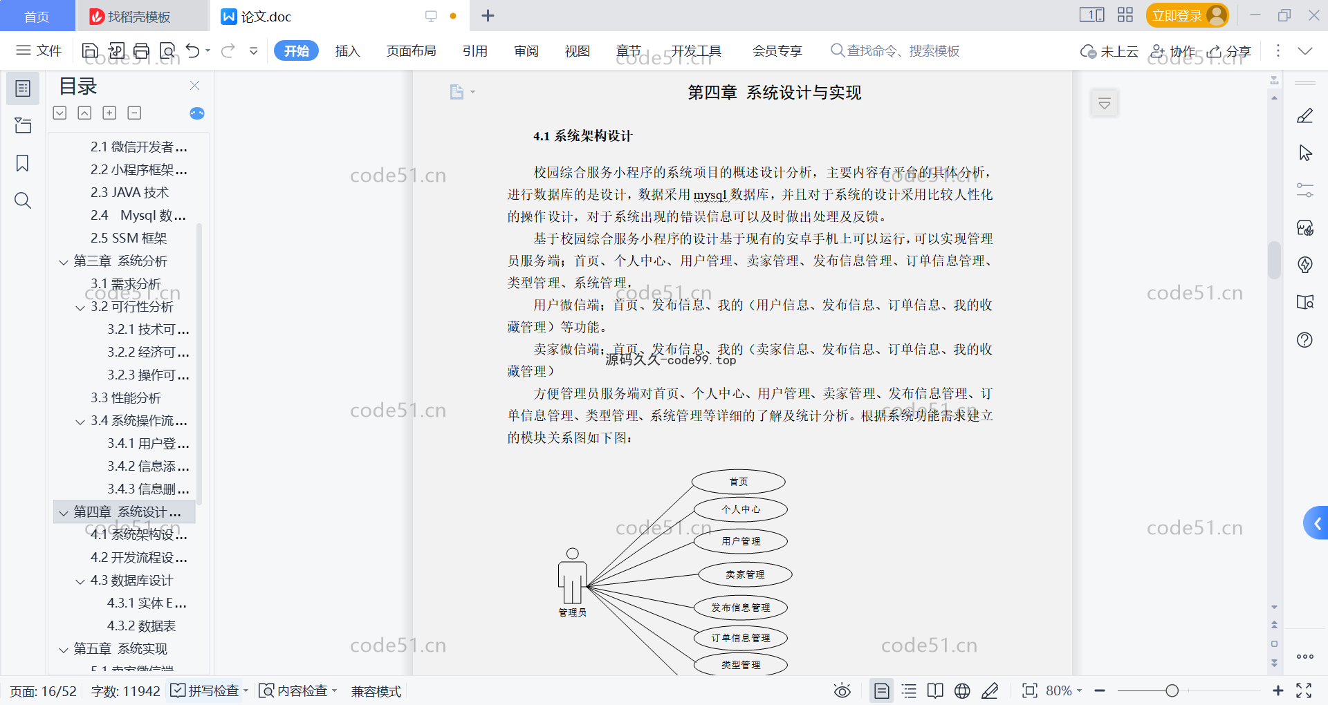
Task: Click the 协作 collaborate button
Action: coord(1173,51)
